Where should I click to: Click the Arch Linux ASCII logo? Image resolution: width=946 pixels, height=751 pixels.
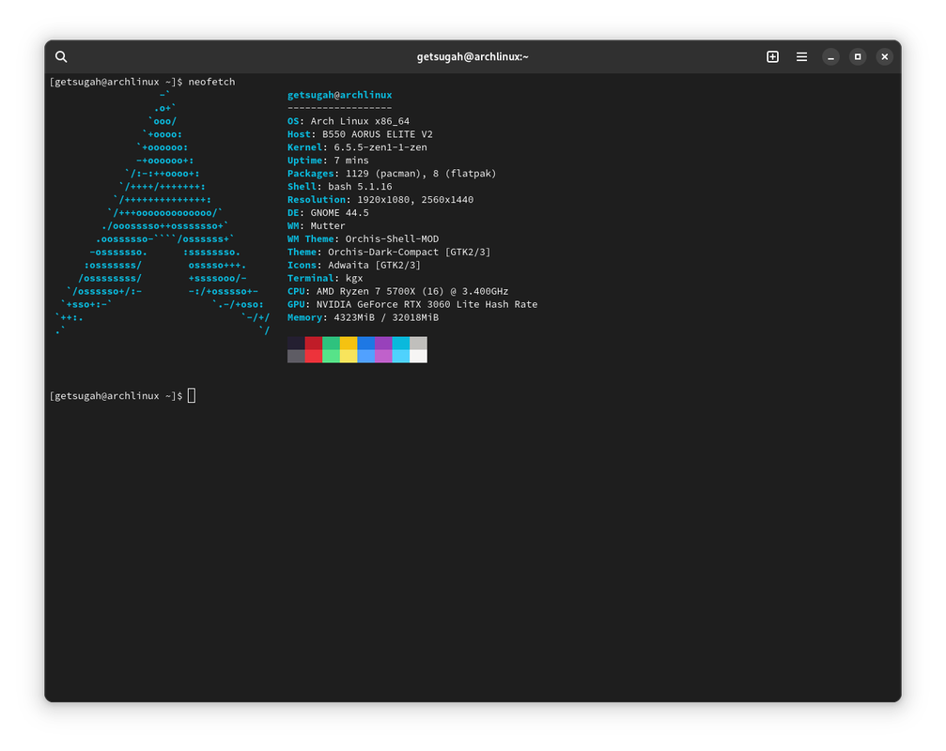coord(163,213)
